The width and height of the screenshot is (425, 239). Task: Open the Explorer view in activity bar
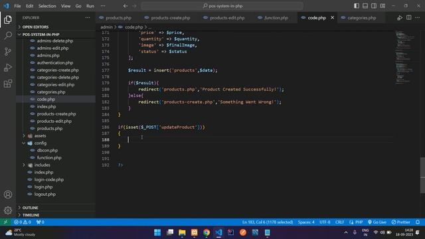[8, 19]
